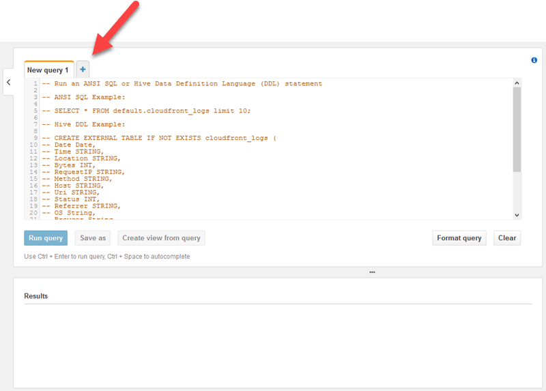Viewport: 546px width, 391px height.
Task: Click the 'Method STRING,' line
Action: [77, 179]
